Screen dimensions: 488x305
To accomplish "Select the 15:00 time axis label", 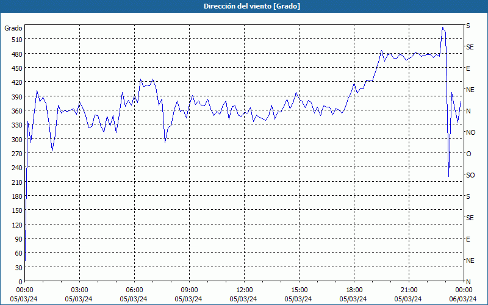I will click(x=299, y=290).
